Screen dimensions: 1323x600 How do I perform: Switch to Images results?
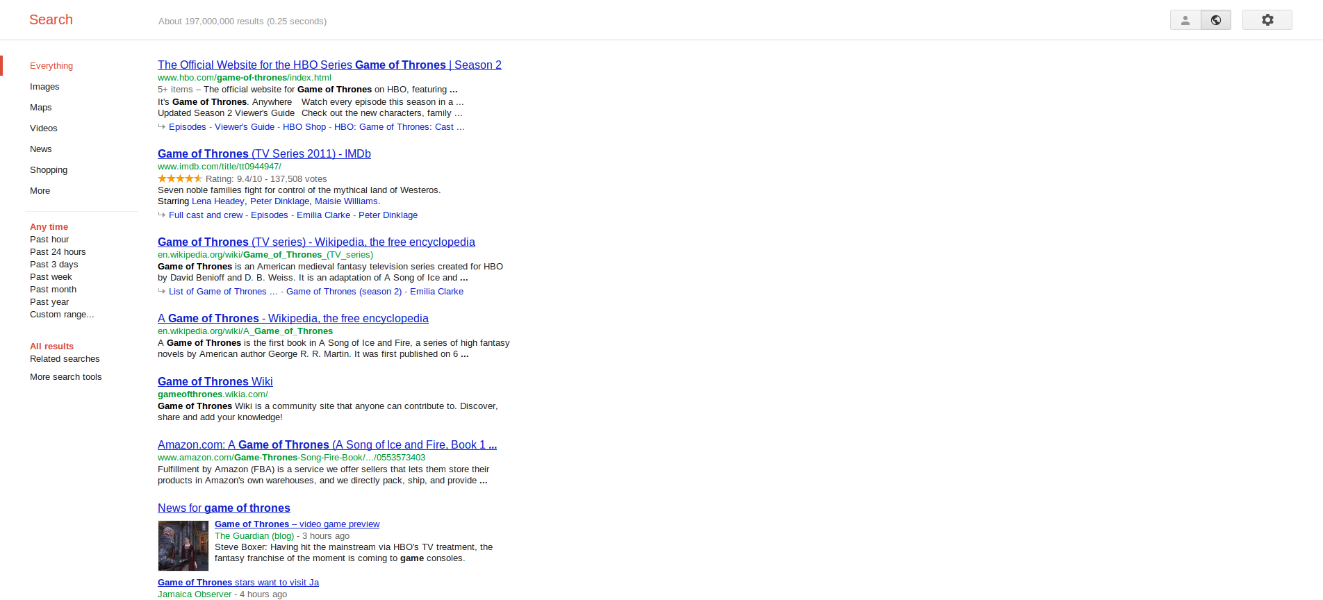tap(44, 87)
